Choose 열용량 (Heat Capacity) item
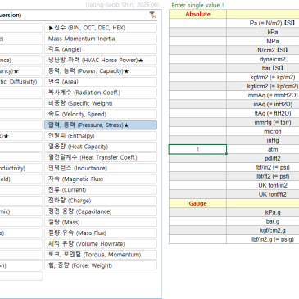This screenshot has width=299, height=299. click(101, 147)
